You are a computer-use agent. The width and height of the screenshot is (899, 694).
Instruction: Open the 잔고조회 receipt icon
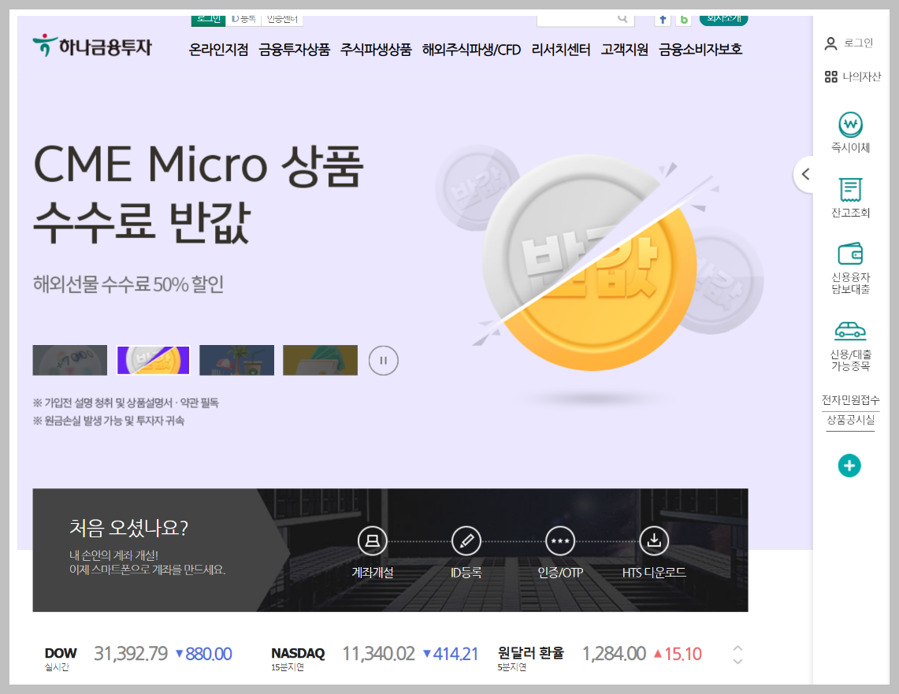coord(851,190)
